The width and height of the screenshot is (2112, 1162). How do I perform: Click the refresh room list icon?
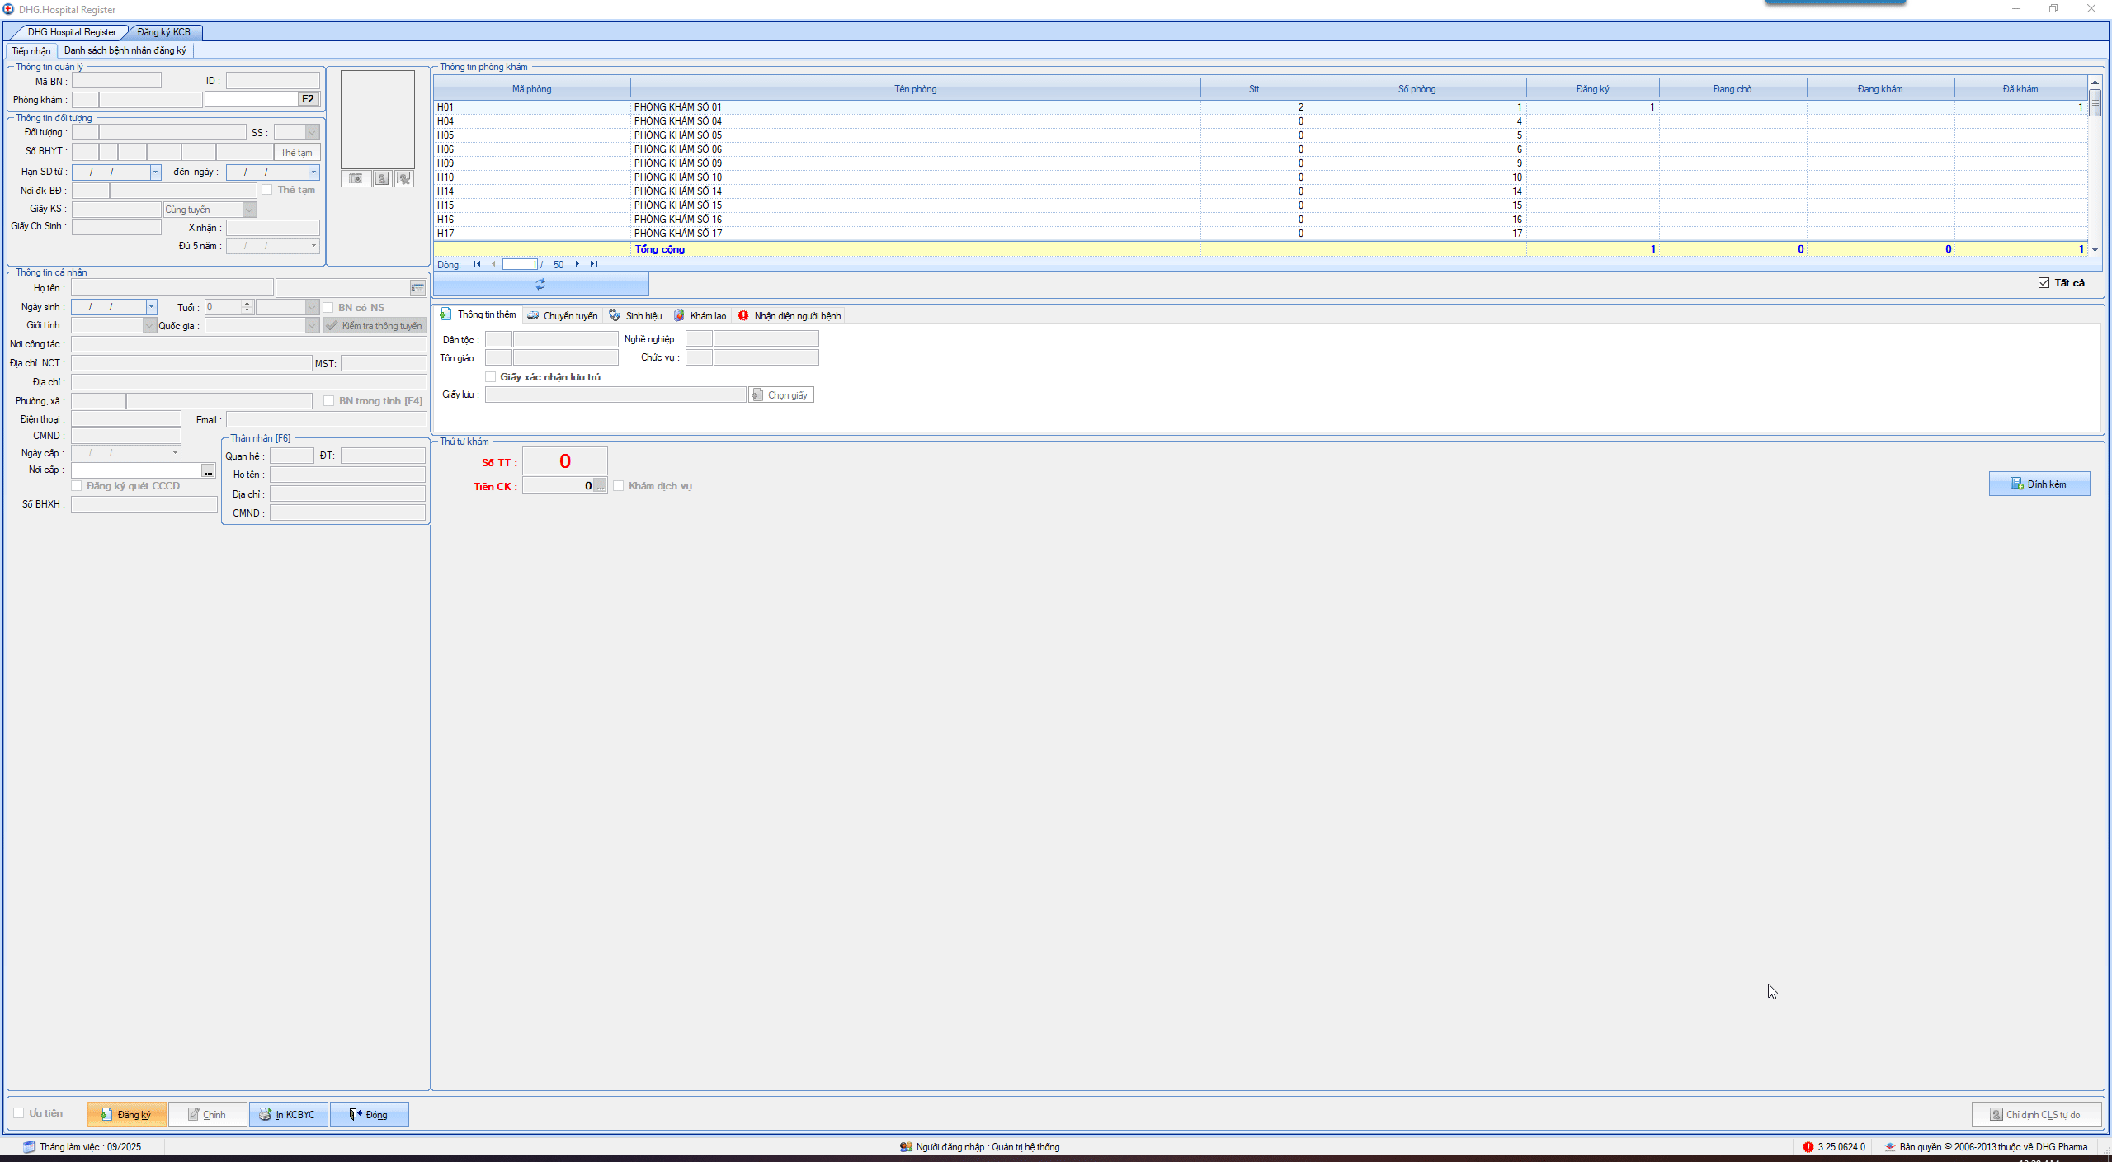(x=540, y=284)
